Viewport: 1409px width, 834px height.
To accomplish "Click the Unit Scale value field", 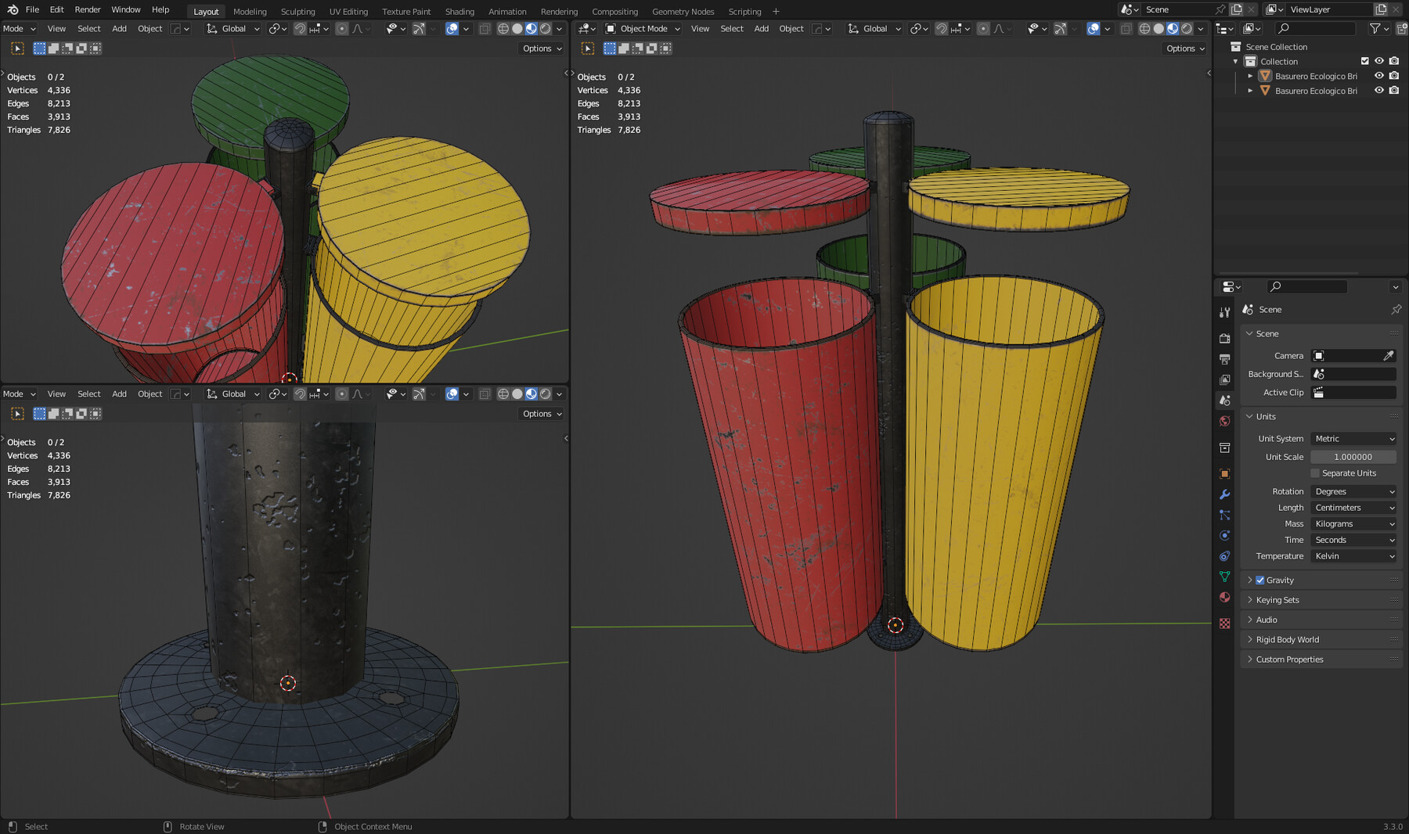I will (x=1353, y=456).
